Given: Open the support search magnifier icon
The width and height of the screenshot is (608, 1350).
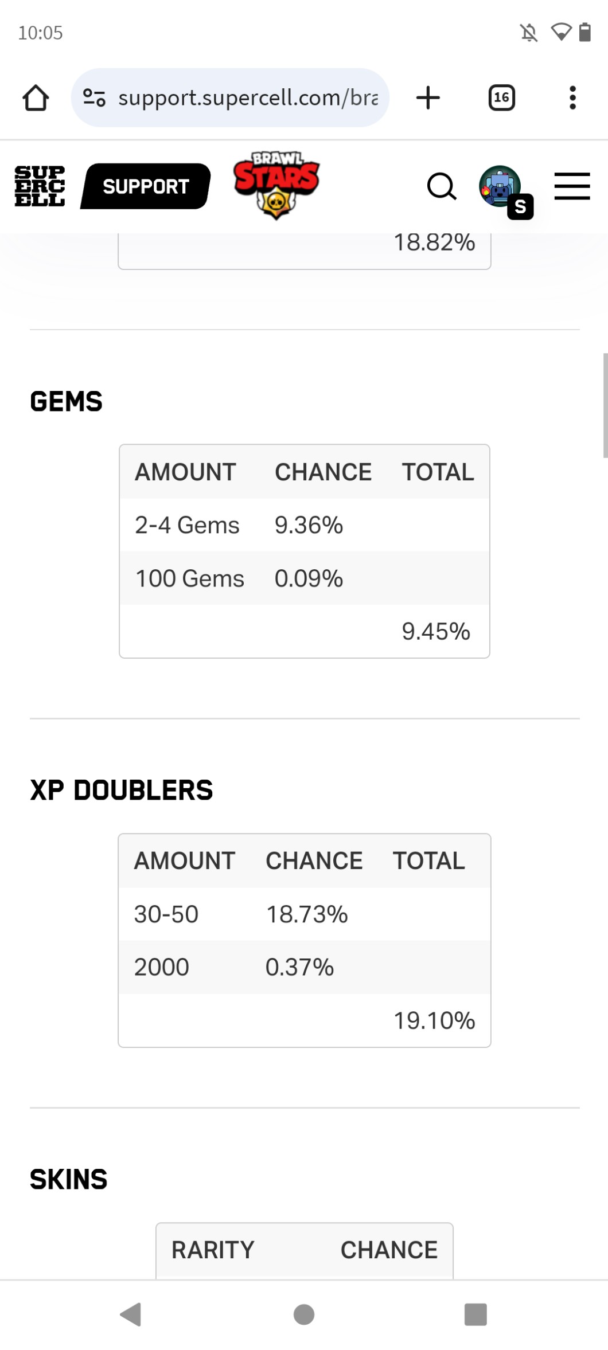Looking at the screenshot, I should [x=442, y=186].
